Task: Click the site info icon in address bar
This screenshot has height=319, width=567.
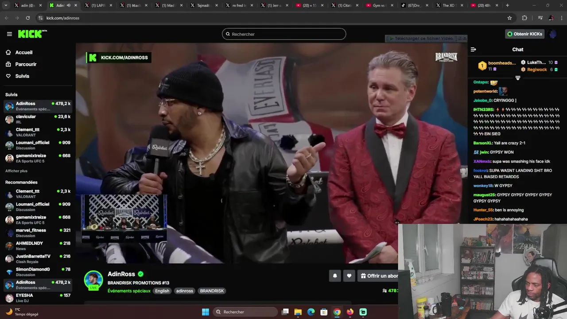Action: click(x=40, y=18)
